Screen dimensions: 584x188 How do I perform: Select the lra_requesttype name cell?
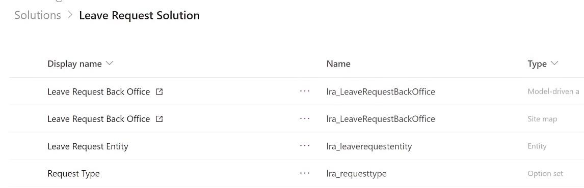(356, 173)
